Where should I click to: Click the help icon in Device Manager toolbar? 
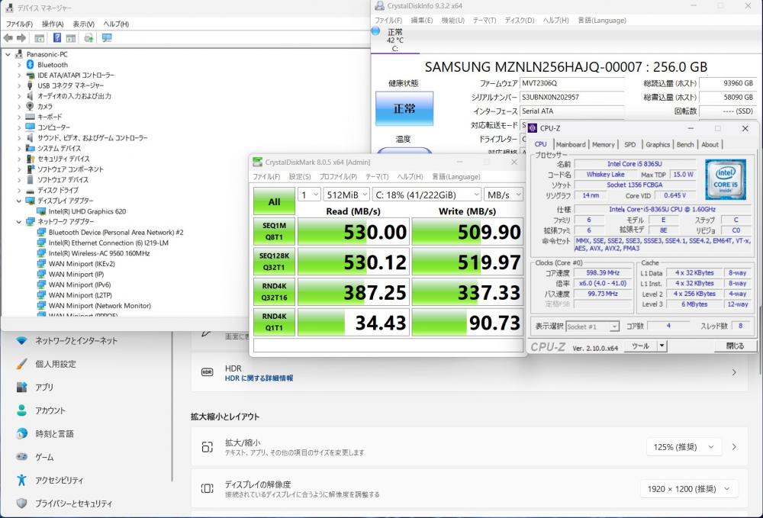click(x=57, y=38)
